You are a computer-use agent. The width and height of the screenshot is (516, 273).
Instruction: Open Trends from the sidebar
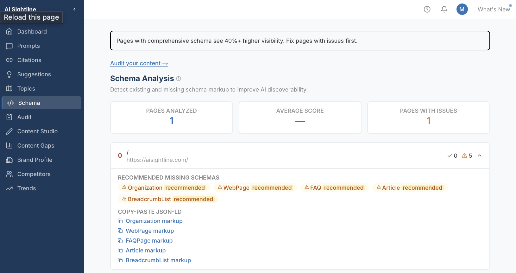pos(27,188)
